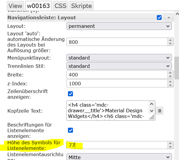Screen dimensions: 179x160
Task: Click the Kopfzeile Text label
Action: coord(25,111)
